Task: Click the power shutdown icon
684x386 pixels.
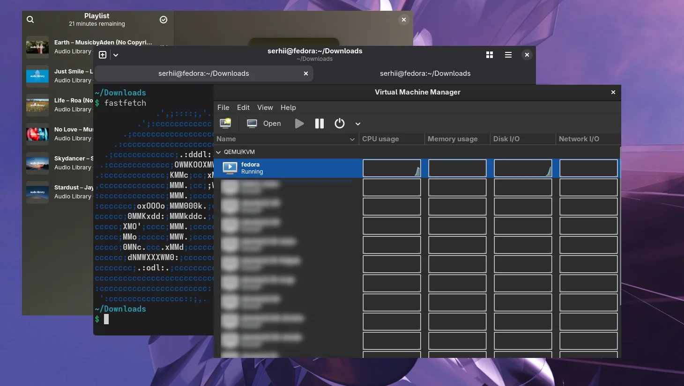Action: coord(340,124)
